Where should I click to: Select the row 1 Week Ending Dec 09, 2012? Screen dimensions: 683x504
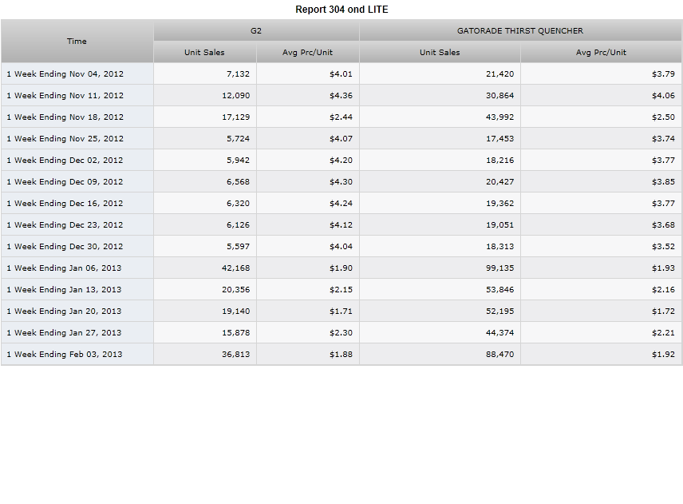341,181
